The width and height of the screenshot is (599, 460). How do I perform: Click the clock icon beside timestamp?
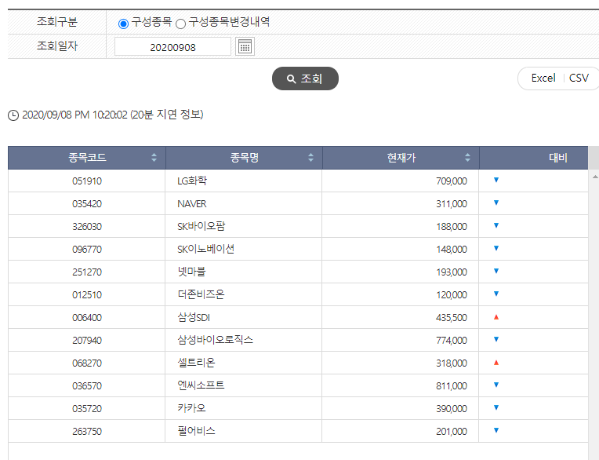[13, 115]
